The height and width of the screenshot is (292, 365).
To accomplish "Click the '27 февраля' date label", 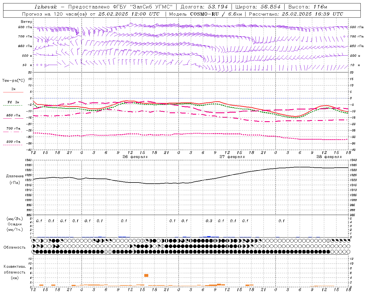I will [232, 157].
